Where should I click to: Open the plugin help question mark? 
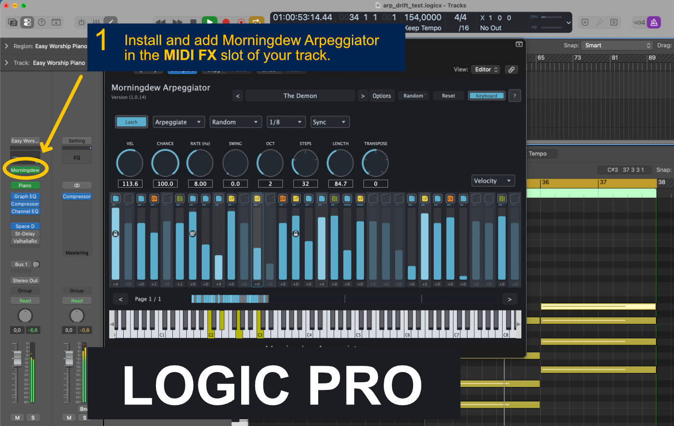coord(515,96)
